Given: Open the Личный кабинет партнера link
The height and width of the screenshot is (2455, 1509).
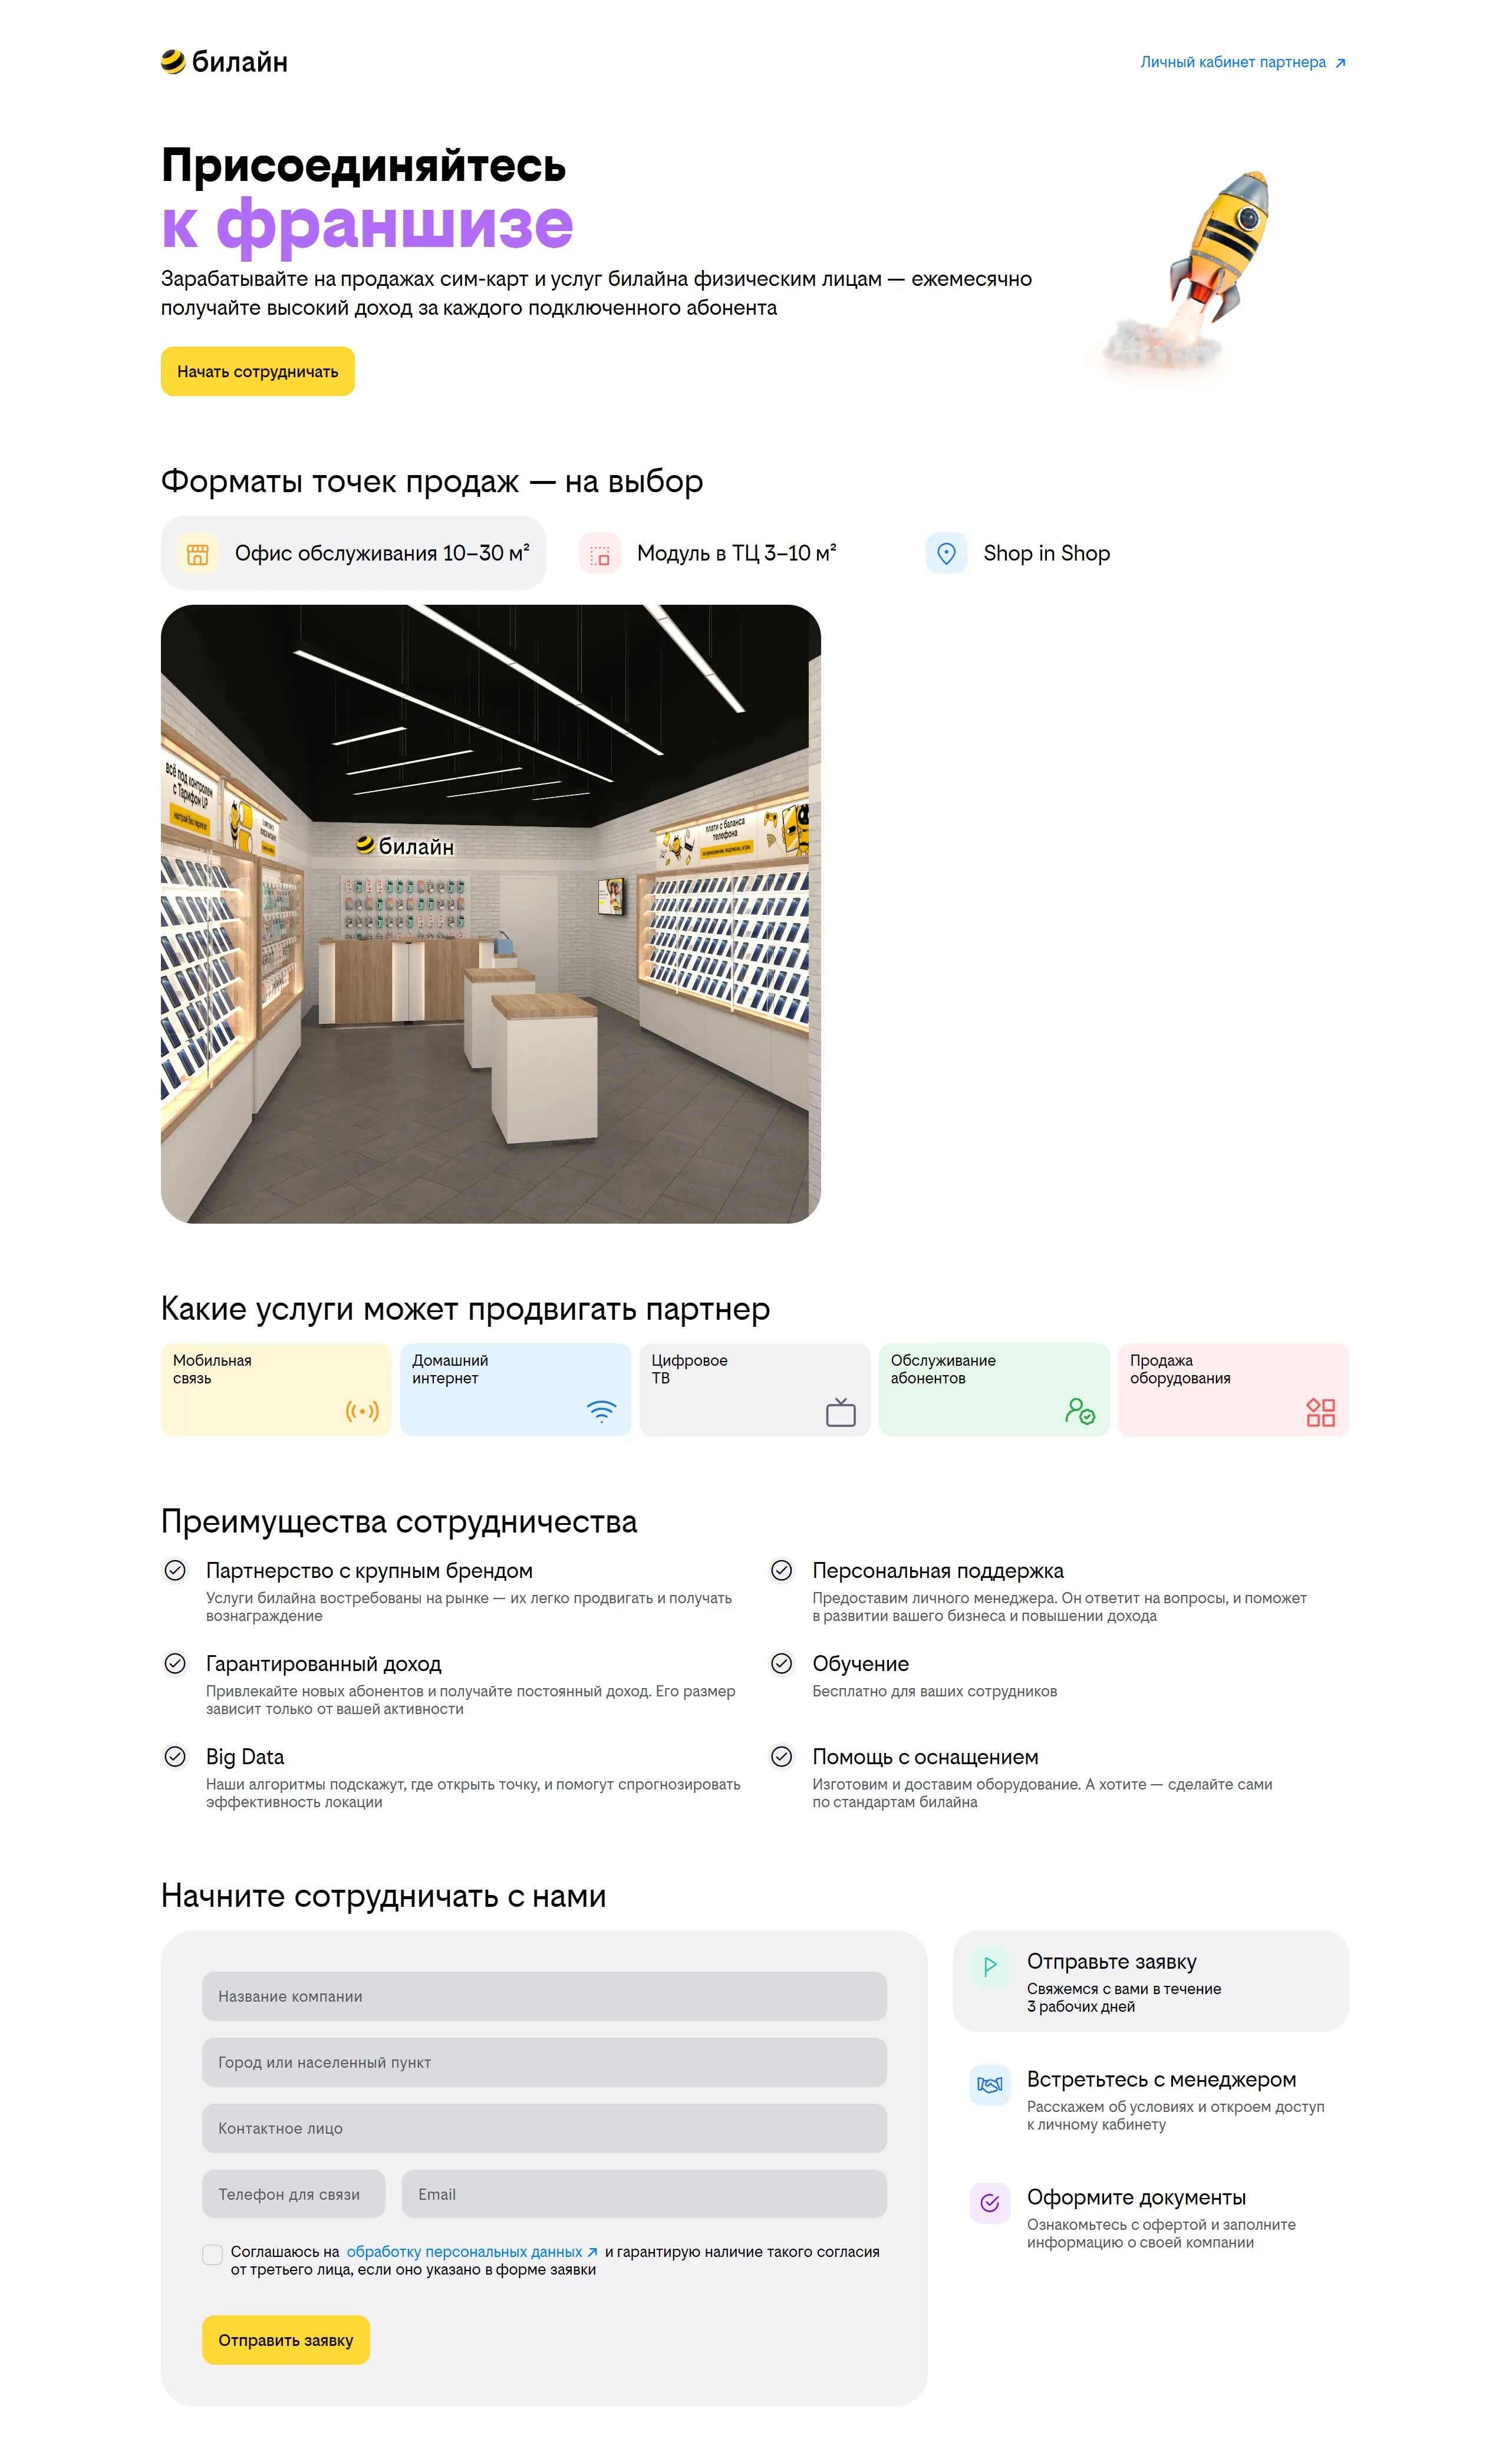Looking at the screenshot, I should point(1243,62).
